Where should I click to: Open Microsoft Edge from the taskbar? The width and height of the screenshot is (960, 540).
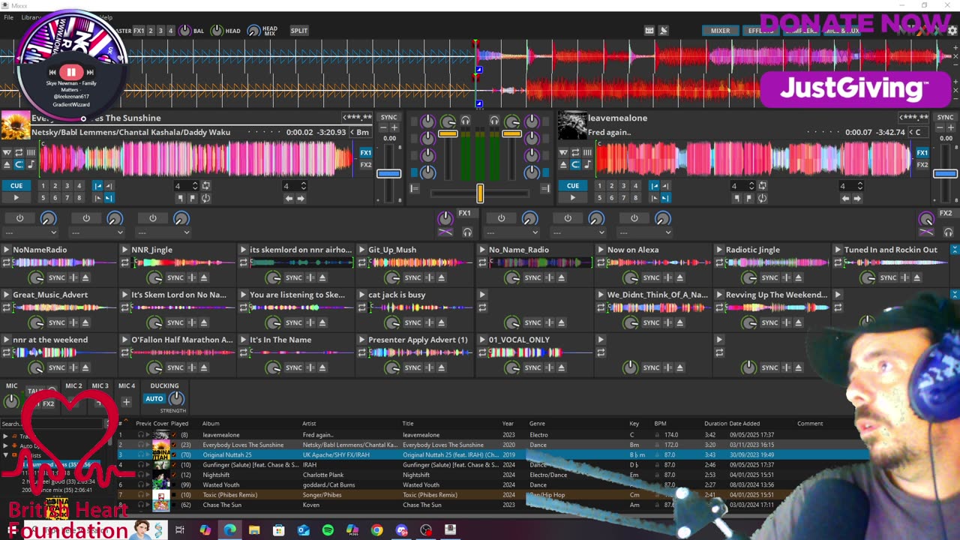tap(229, 530)
